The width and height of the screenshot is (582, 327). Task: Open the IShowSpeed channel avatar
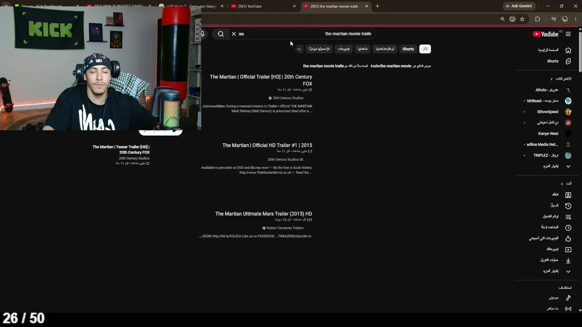(x=568, y=112)
